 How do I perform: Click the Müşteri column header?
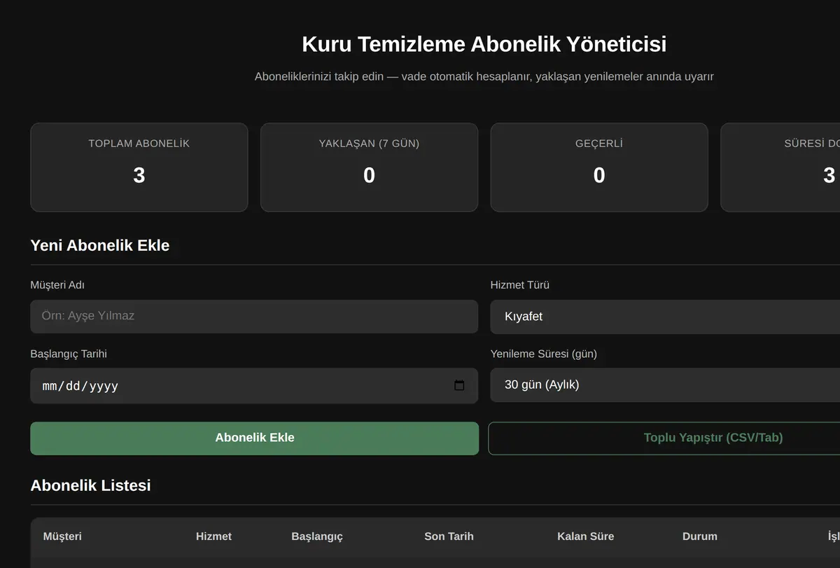pyautogui.click(x=62, y=536)
